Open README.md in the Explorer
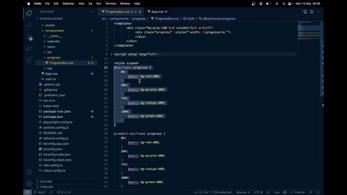The width and height of the screenshot is (347, 195). click(53, 133)
